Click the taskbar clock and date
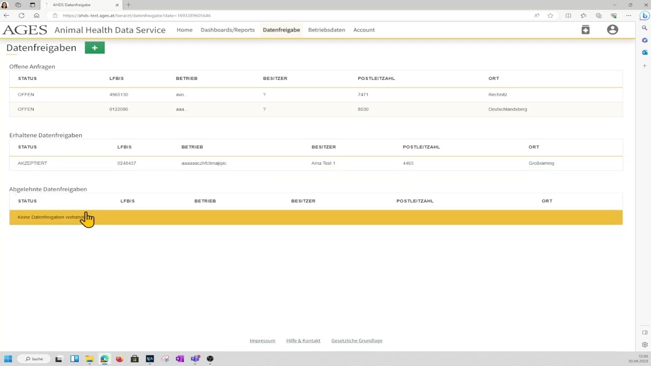Screen dimensions: 651x366 (638, 359)
